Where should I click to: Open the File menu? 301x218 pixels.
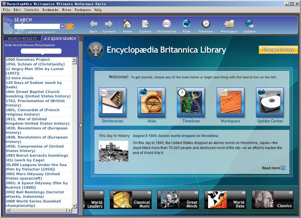point(6,10)
